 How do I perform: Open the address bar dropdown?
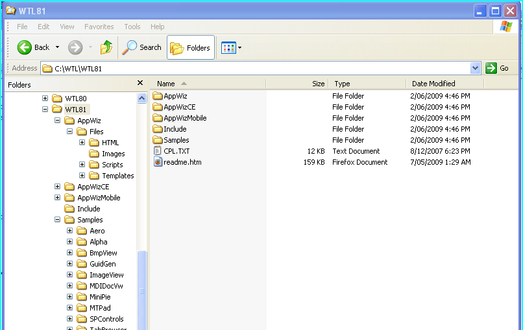[x=475, y=68]
